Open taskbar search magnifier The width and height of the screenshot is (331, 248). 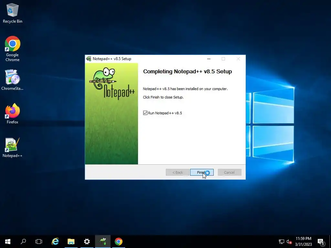tap(23, 242)
